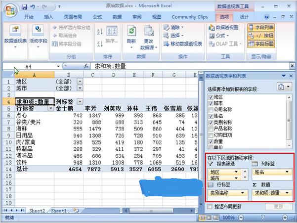297x223 pixels.
Task: Select cell containing 总计
Action: (35, 169)
